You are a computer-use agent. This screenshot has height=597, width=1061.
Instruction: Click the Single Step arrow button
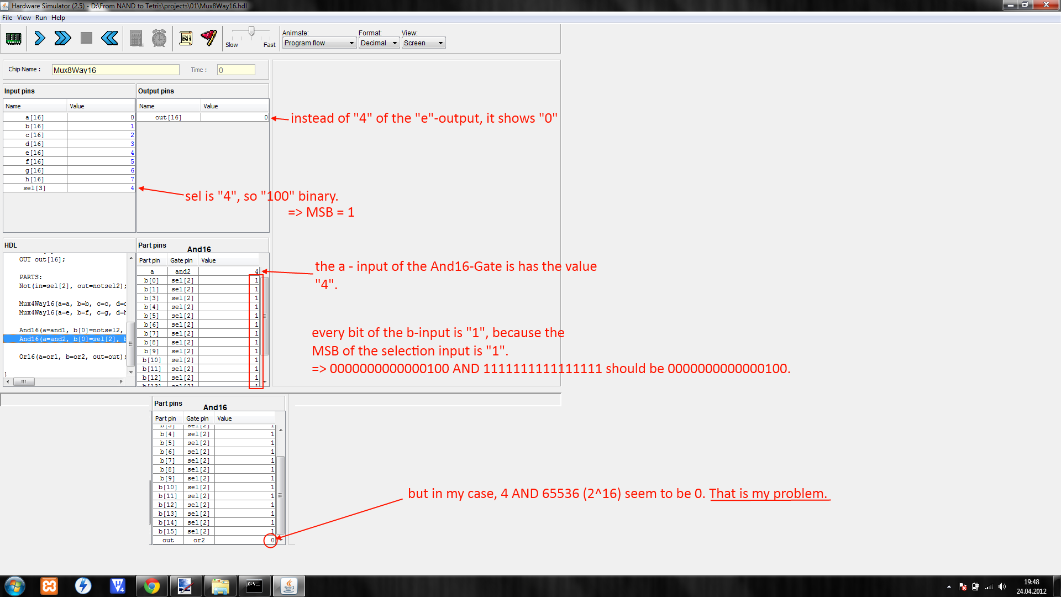coord(39,39)
